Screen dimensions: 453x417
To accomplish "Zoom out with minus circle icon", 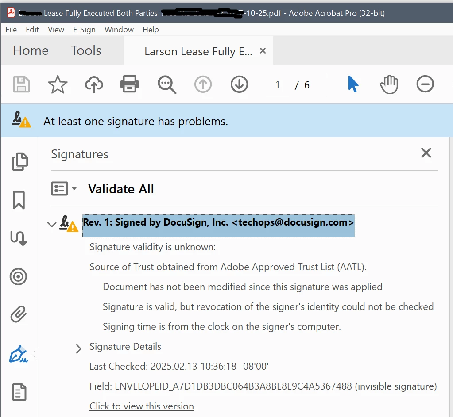I will click(425, 84).
